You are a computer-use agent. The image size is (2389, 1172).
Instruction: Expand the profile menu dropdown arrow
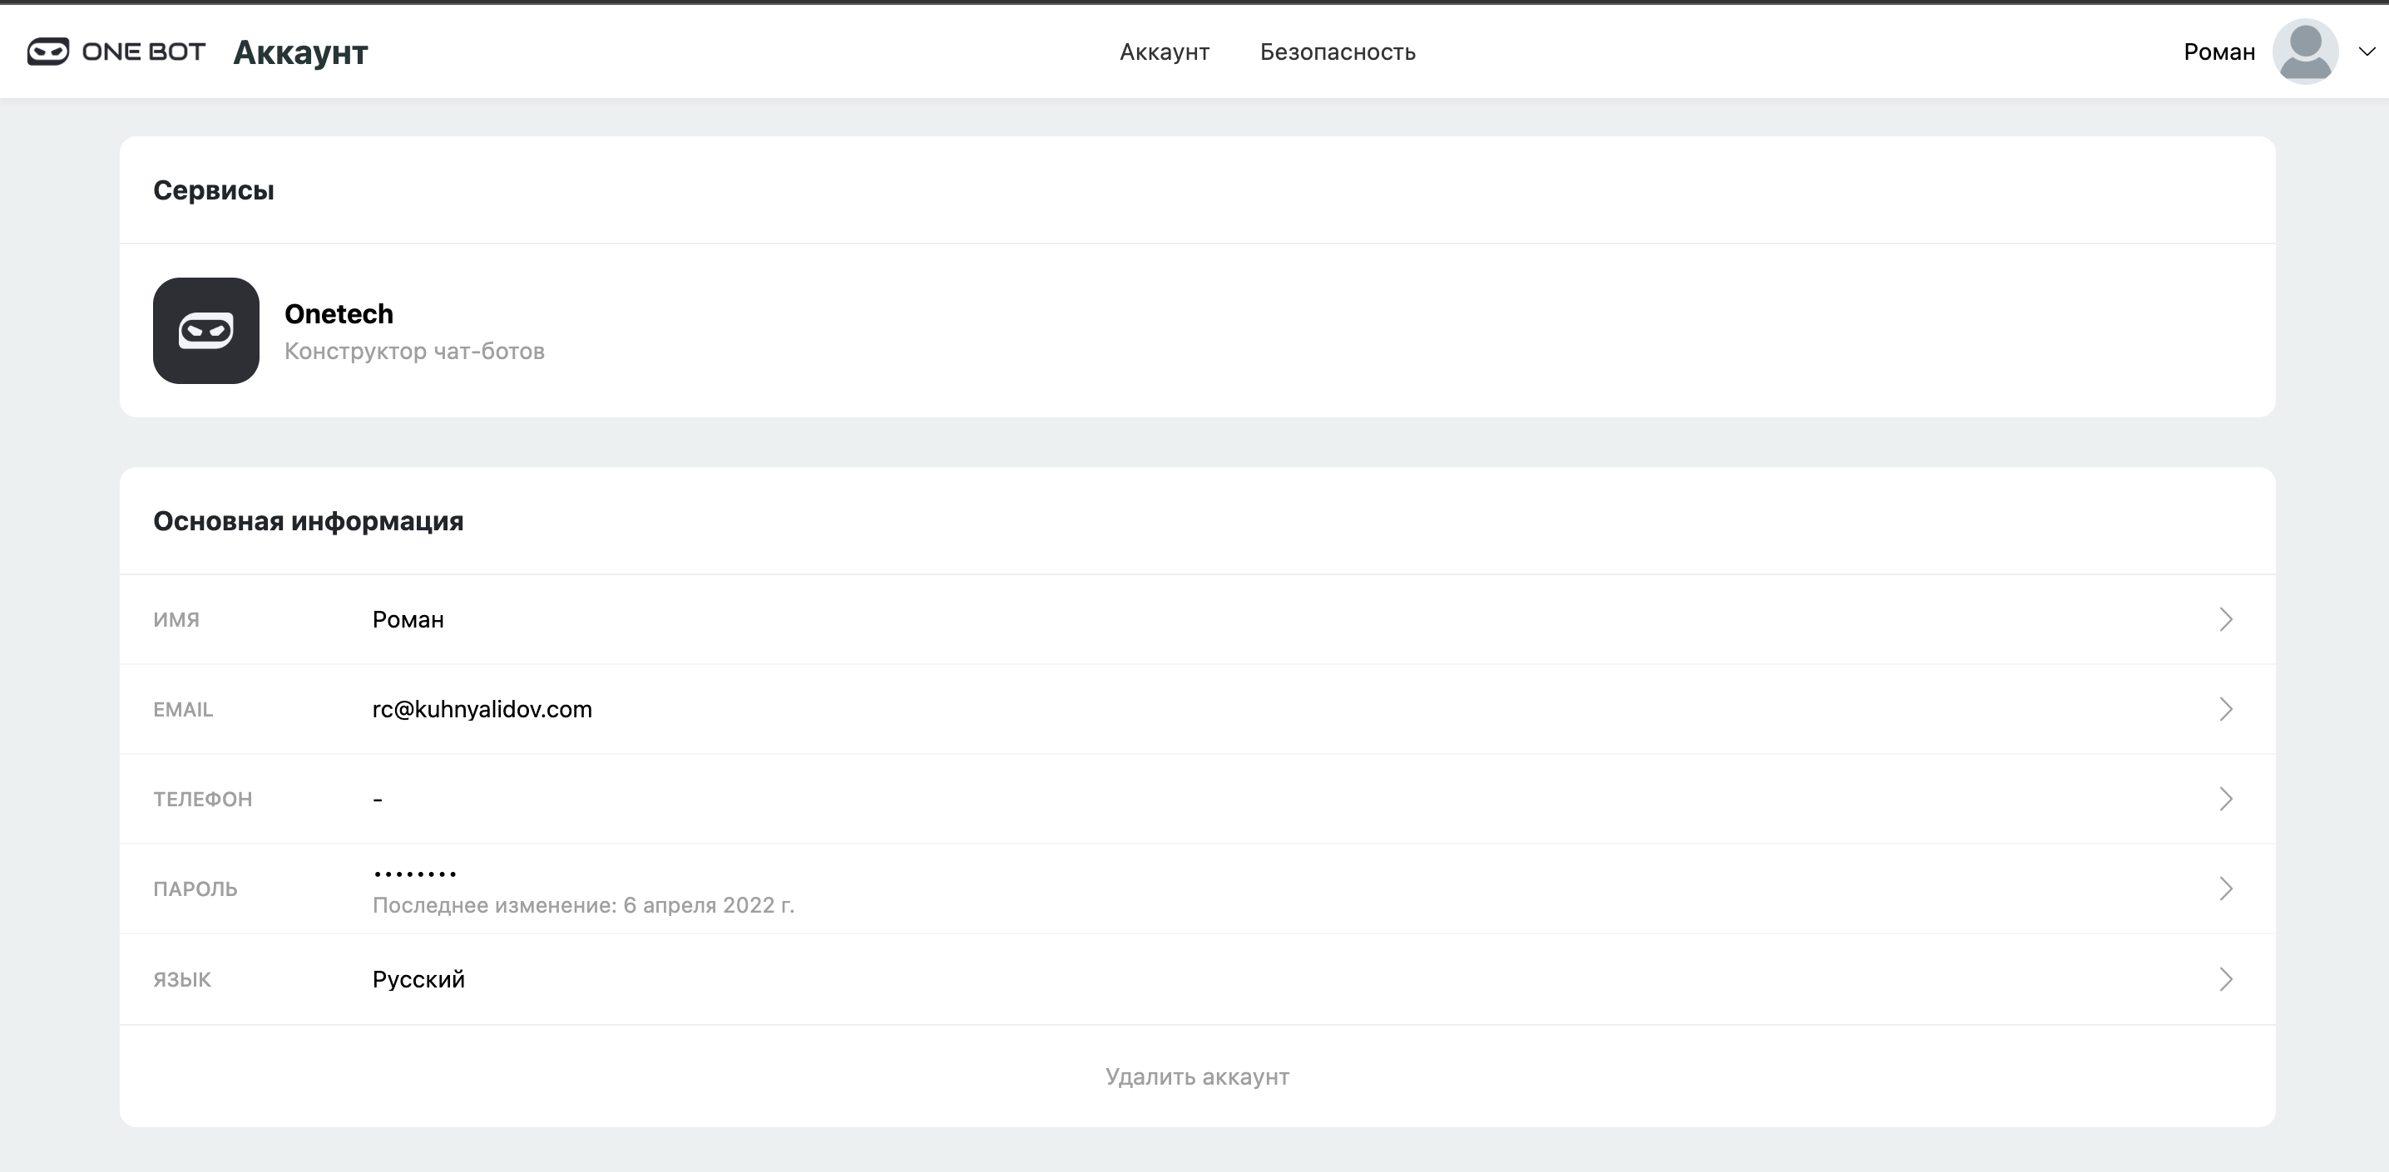click(2367, 52)
